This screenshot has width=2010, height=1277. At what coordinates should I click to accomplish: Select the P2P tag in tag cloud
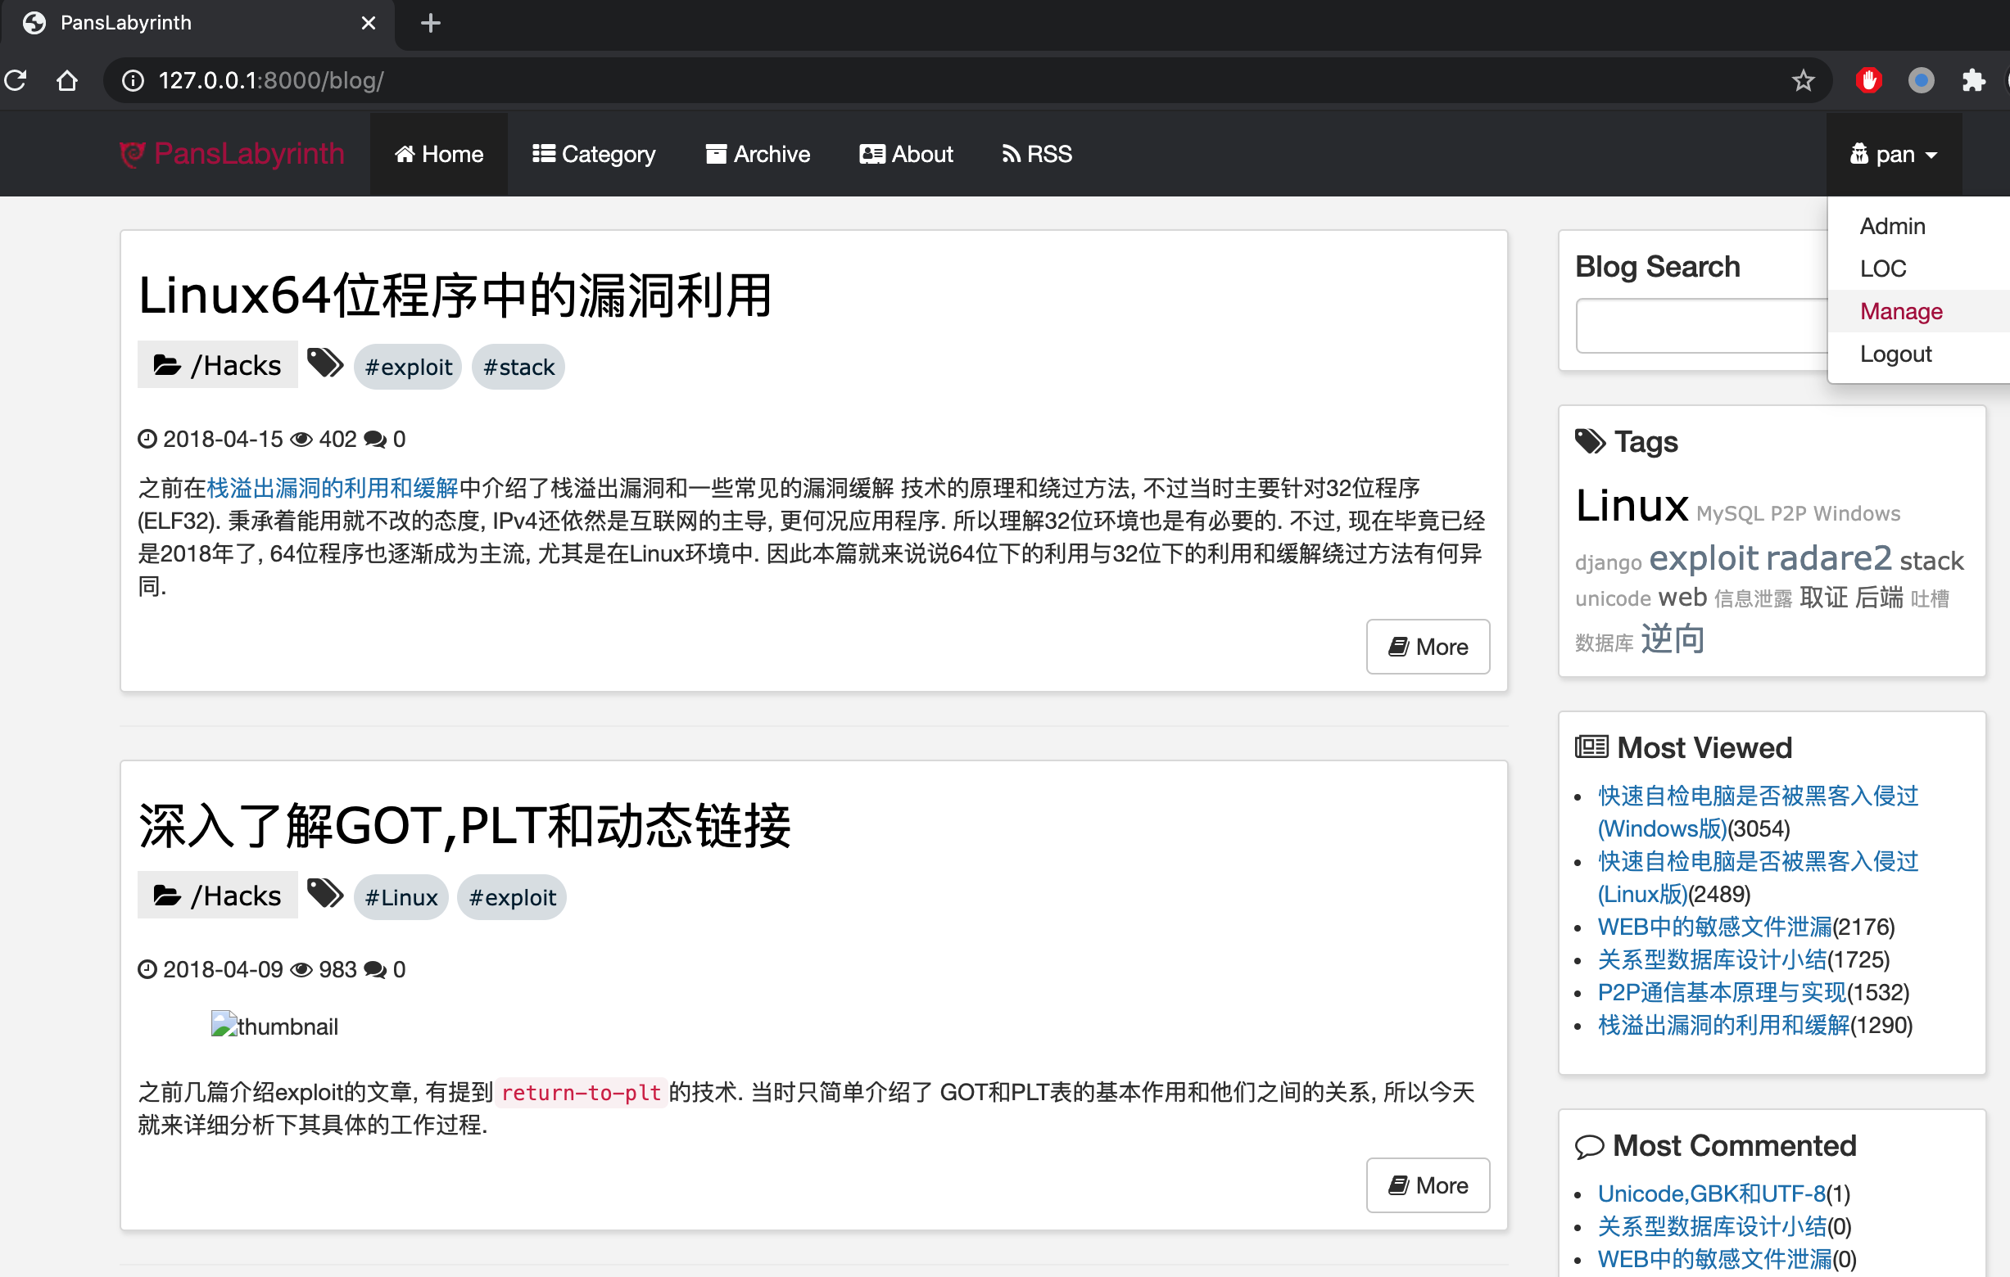tap(1788, 513)
